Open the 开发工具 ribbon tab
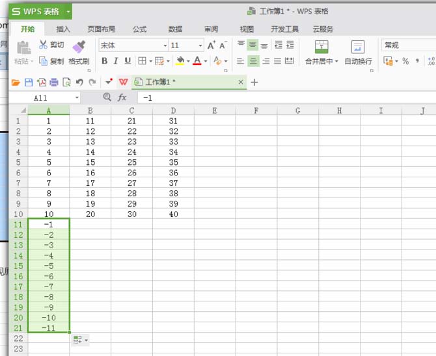 tap(285, 29)
